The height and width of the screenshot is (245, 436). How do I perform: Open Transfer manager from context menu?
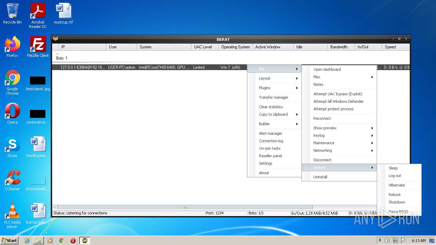pyautogui.click(x=274, y=97)
